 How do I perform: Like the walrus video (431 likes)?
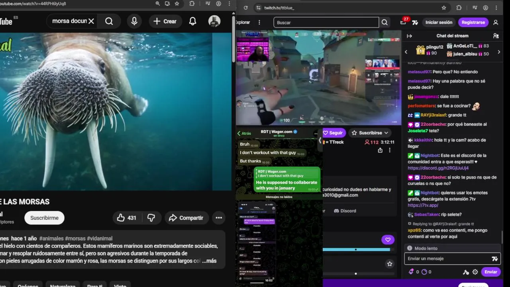click(x=127, y=218)
